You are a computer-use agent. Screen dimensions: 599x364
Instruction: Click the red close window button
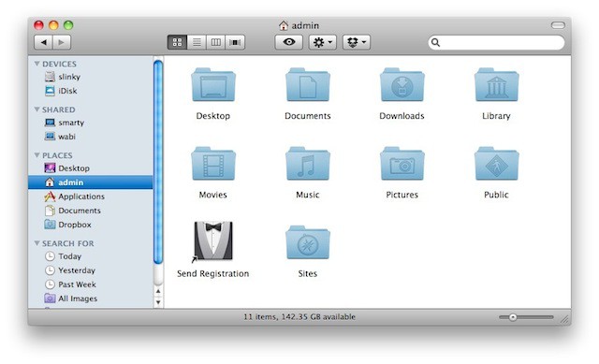[38, 25]
